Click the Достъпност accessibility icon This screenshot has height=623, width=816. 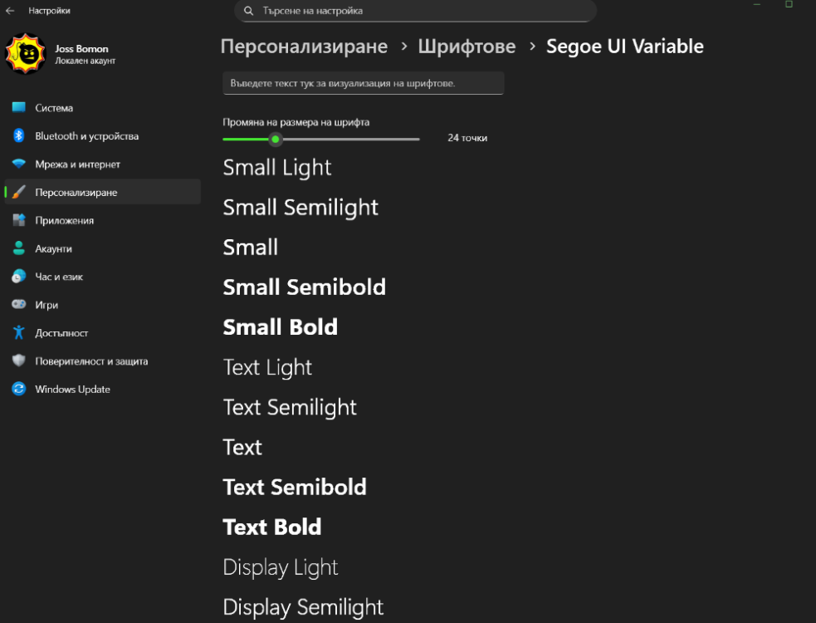(x=19, y=332)
